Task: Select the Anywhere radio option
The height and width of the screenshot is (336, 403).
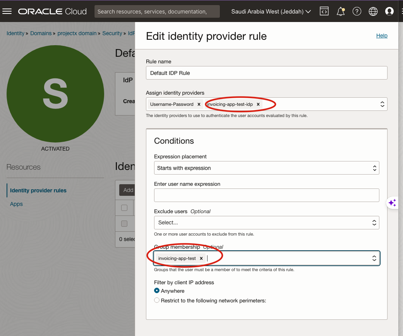Action: [157, 291]
